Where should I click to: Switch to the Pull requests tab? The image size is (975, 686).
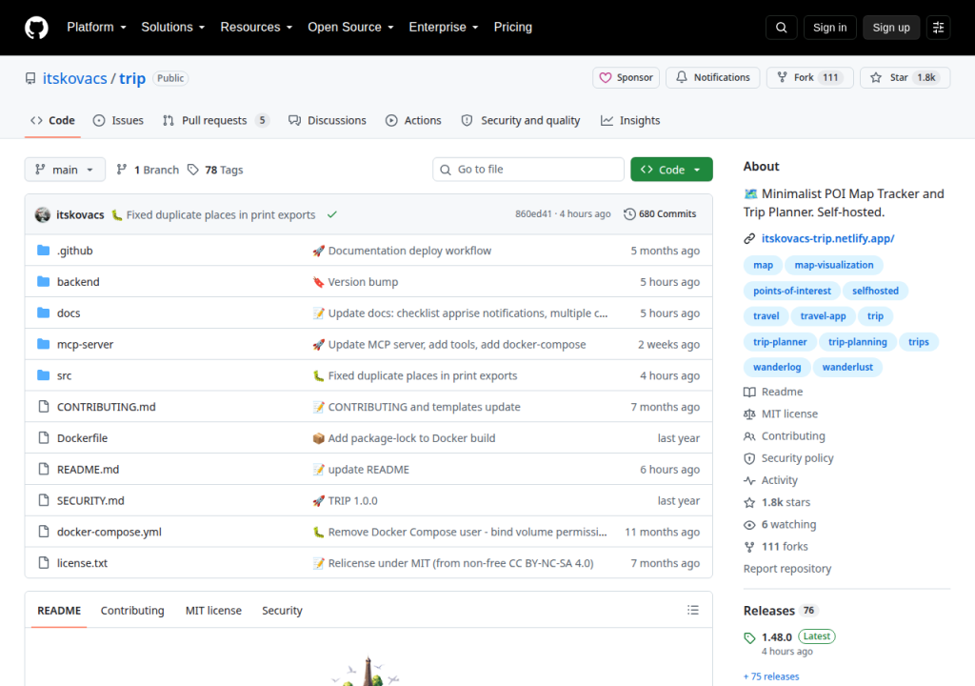[215, 121]
